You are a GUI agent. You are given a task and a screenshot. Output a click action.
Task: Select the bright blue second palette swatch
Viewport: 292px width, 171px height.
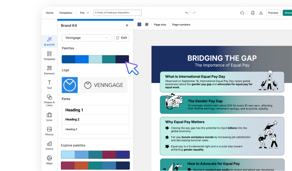pos(82,59)
